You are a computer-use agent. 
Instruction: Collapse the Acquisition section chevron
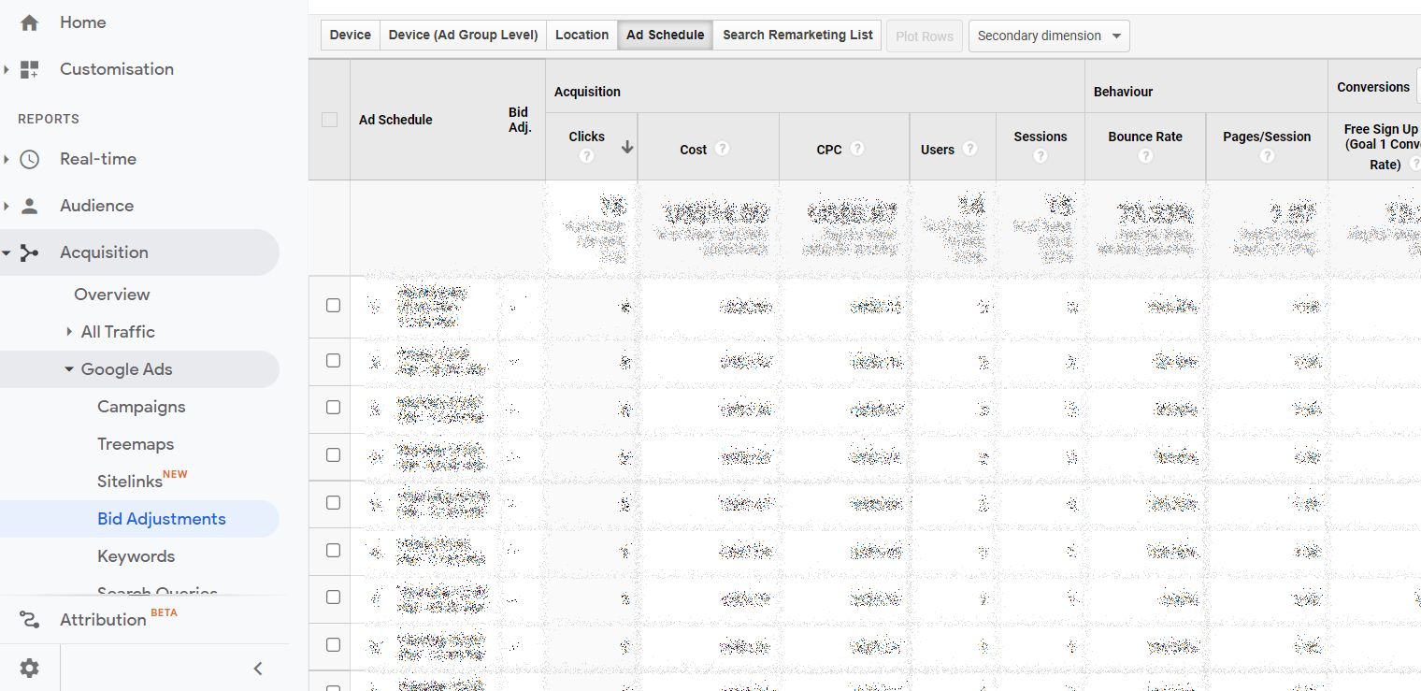7,252
